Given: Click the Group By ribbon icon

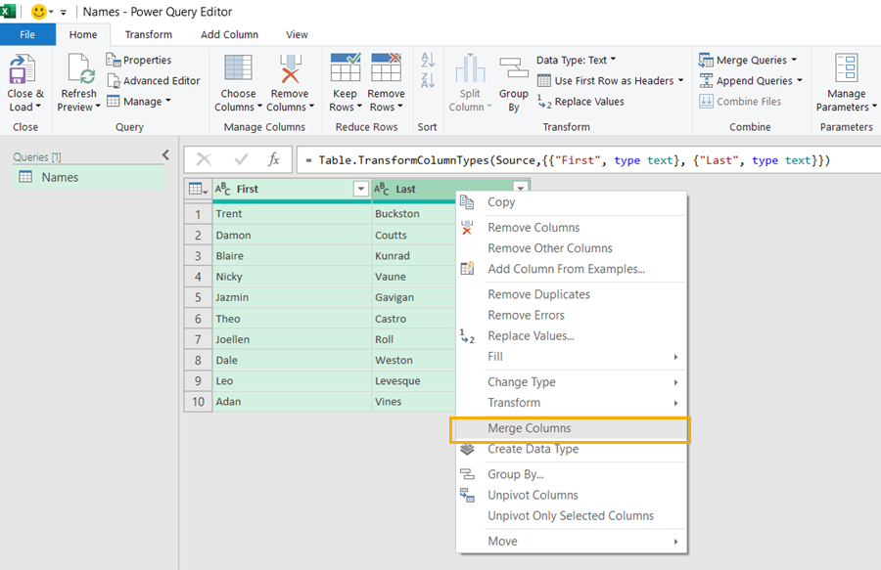Looking at the screenshot, I should click(x=514, y=68).
